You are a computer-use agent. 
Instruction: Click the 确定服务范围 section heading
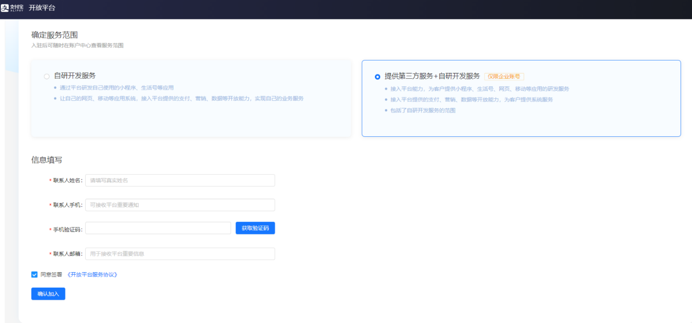[55, 35]
